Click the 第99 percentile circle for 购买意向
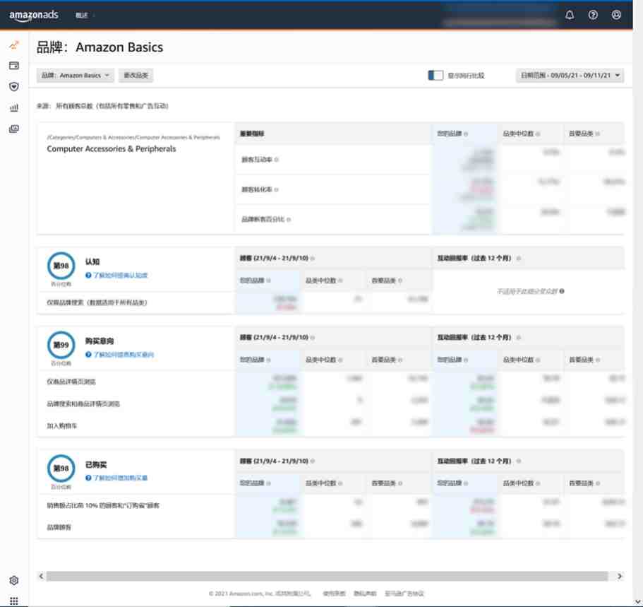Viewport: 643px width, 607px height. click(x=61, y=345)
